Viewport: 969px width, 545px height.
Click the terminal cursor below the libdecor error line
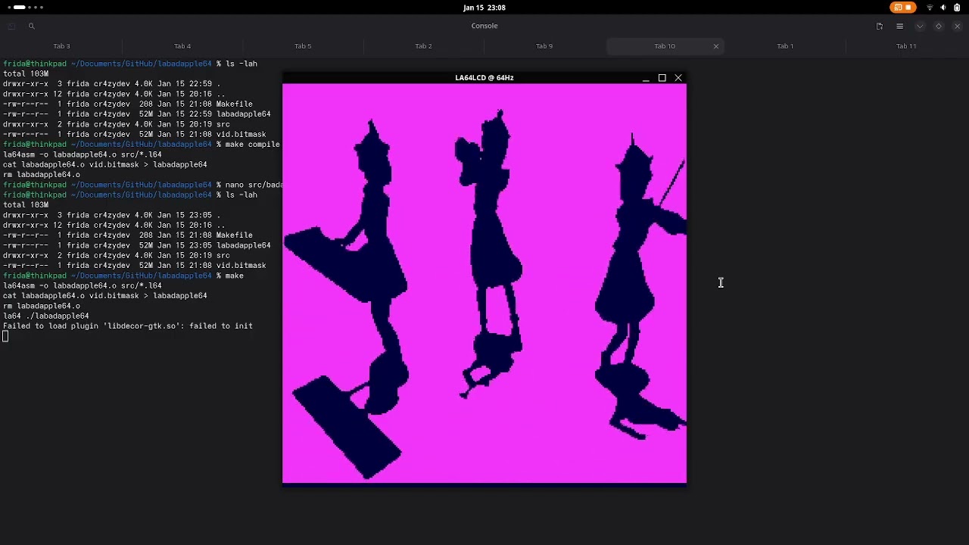(x=5, y=337)
